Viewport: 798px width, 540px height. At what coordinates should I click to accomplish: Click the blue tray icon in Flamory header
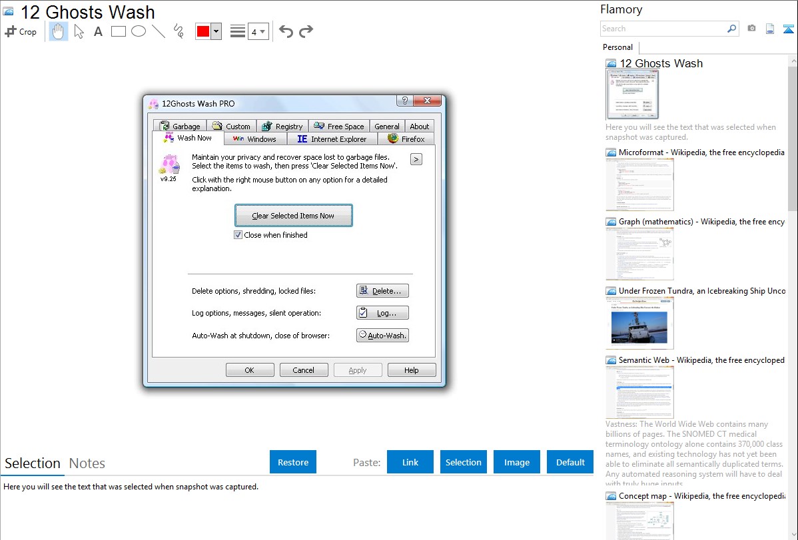coord(788,29)
